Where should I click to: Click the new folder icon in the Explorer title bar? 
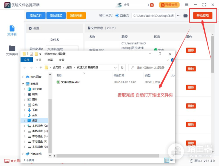[36, 54]
